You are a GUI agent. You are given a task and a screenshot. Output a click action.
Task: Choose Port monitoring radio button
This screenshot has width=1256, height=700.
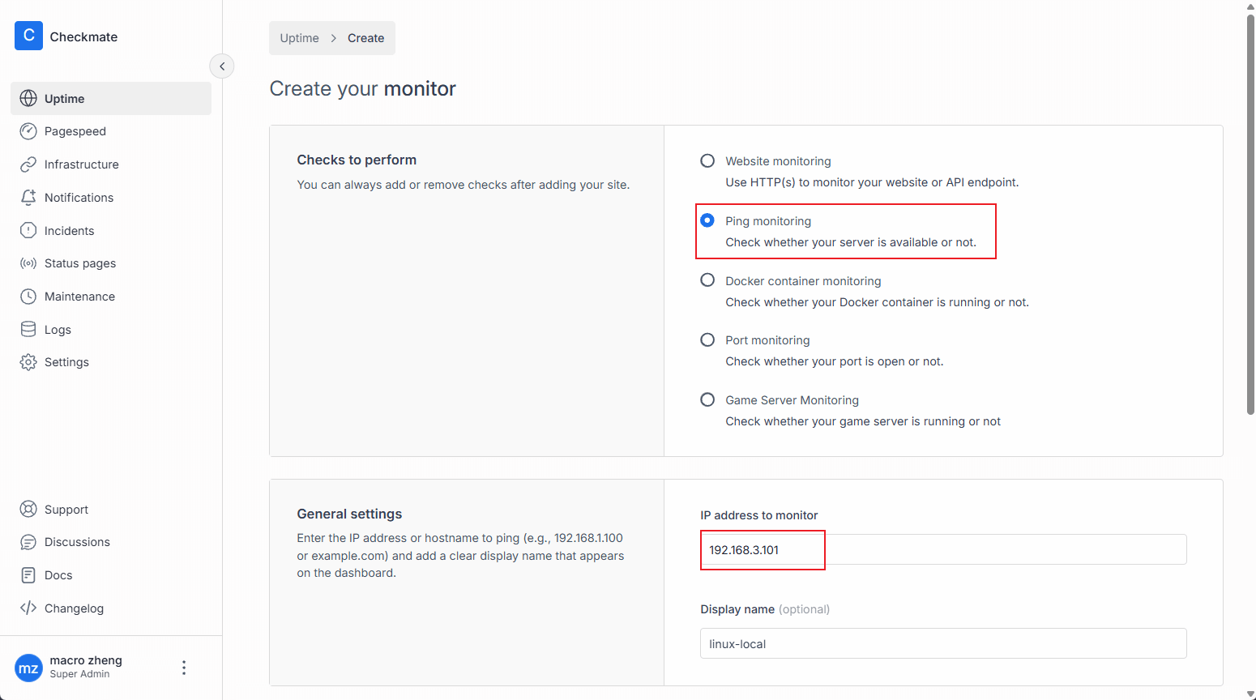pos(707,340)
